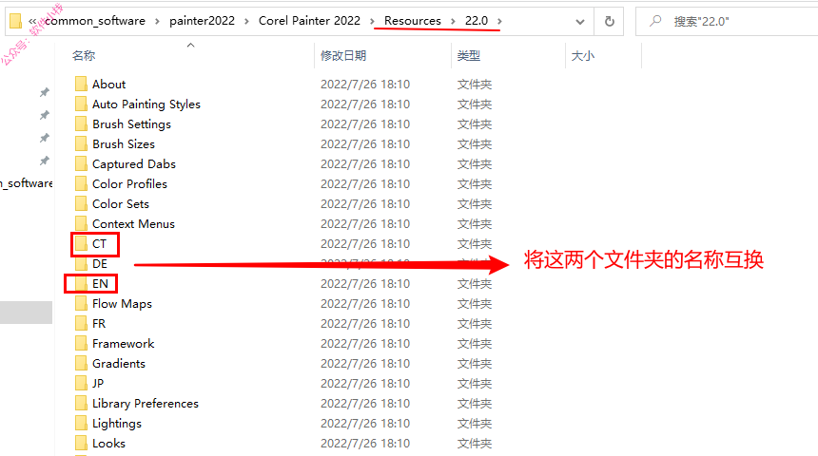Image resolution: width=818 pixels, height=456 pixels.
Task: Select the JP folder icon
Action: point(81,383)
